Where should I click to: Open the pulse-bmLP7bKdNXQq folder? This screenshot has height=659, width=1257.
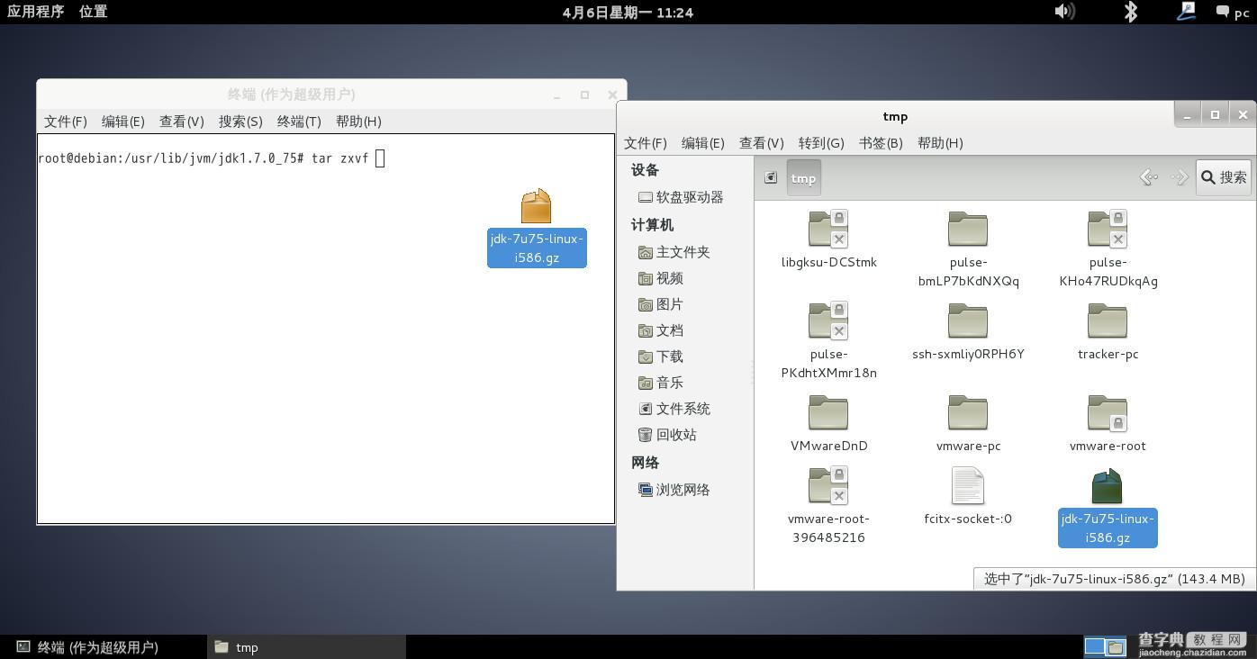coord(968,230)
